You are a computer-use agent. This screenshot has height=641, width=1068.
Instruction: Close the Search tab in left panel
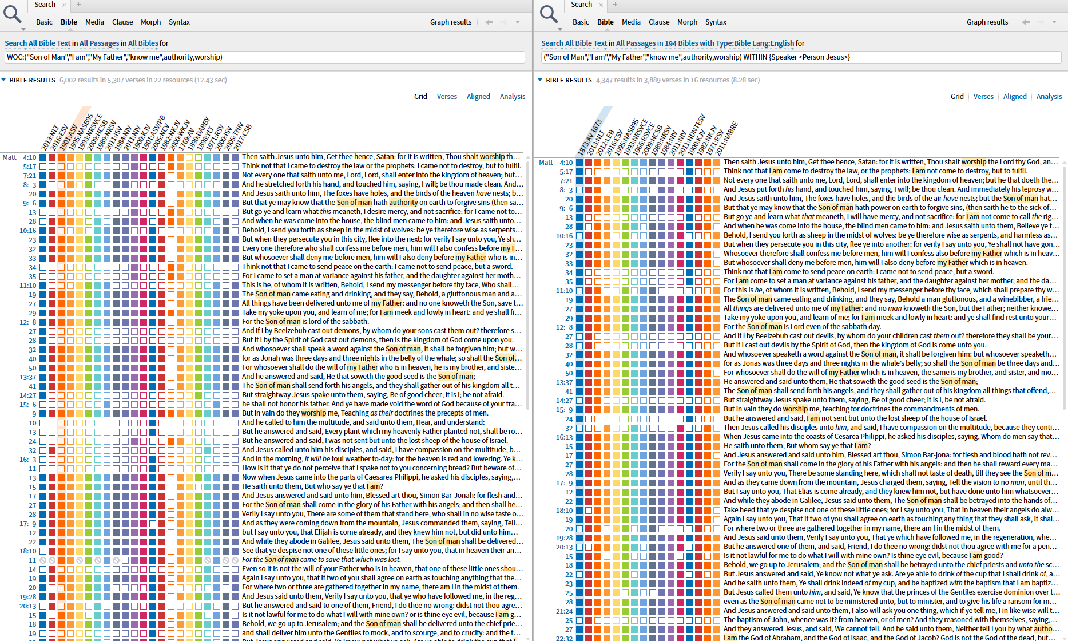[64, 5]
